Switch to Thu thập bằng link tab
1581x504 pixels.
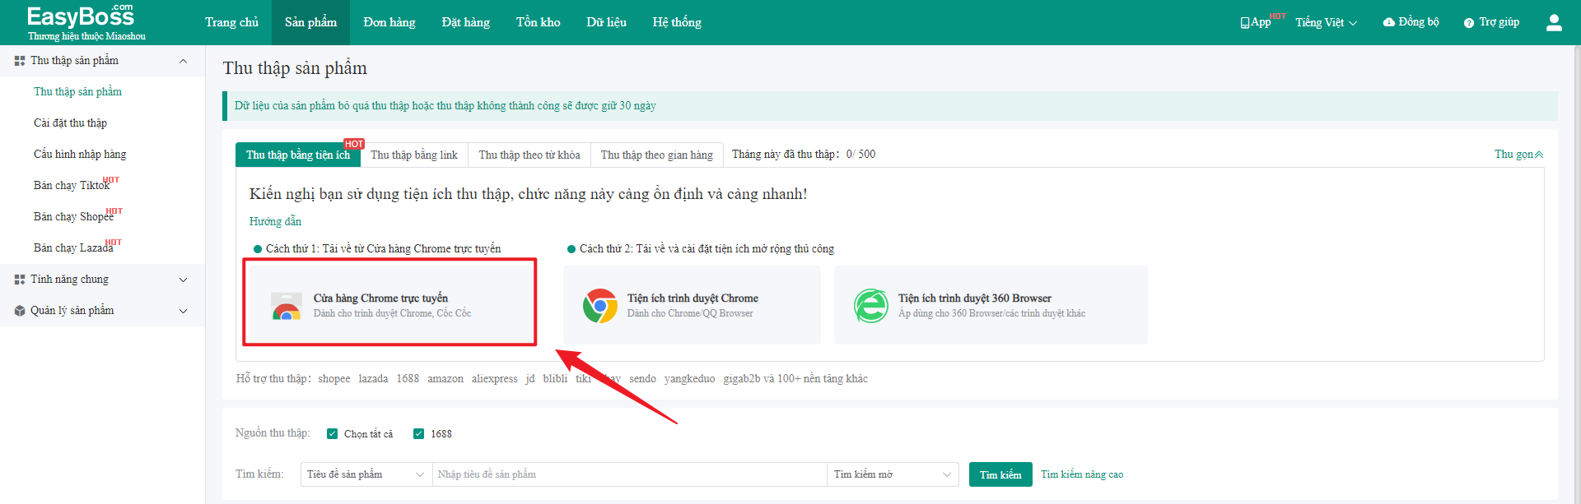[414, 155]
